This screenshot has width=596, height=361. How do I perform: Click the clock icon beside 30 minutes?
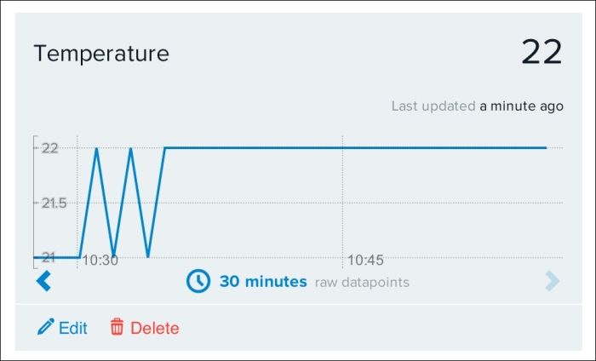pyautogui.click(x=198, y=281)
